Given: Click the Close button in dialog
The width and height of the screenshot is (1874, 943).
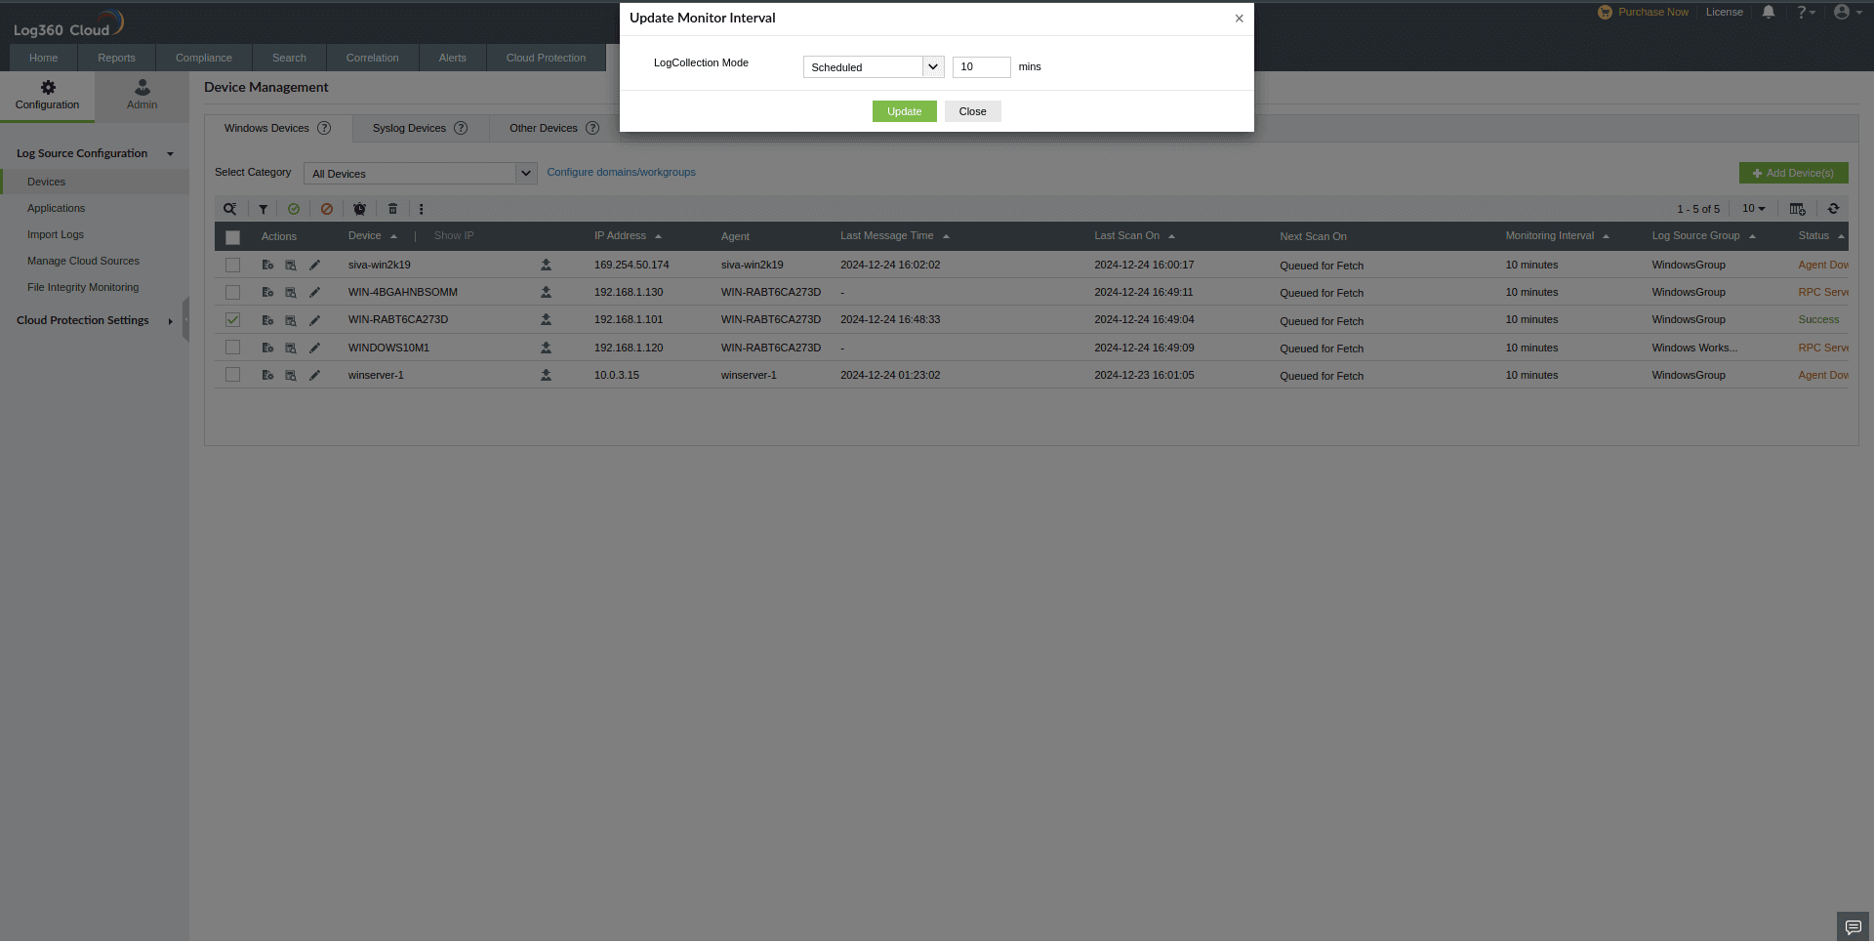Looking at the screenshot, I should (972, 111).
